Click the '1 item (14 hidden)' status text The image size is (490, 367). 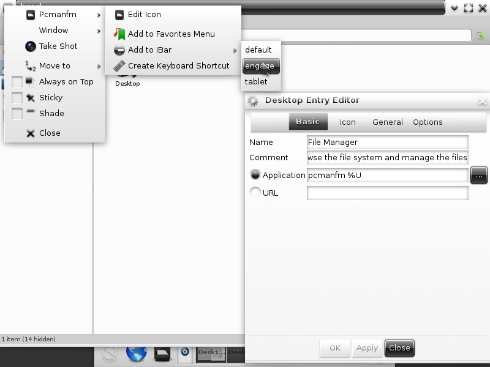pos(28,339)
